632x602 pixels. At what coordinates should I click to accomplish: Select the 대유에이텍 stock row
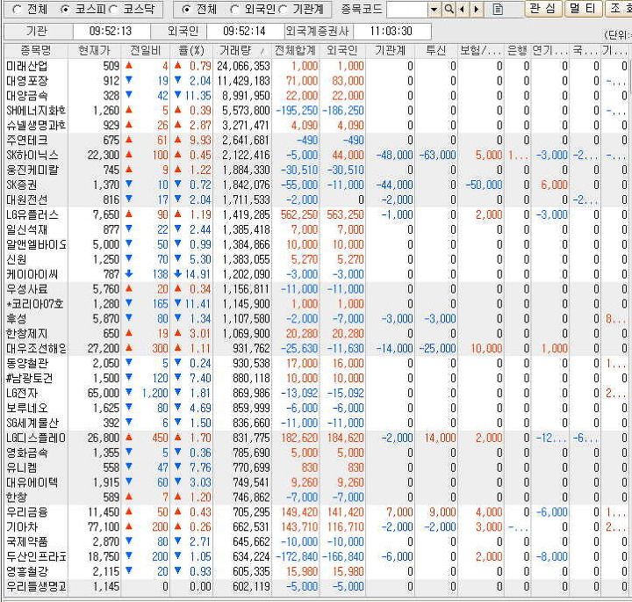click(316, 482)
